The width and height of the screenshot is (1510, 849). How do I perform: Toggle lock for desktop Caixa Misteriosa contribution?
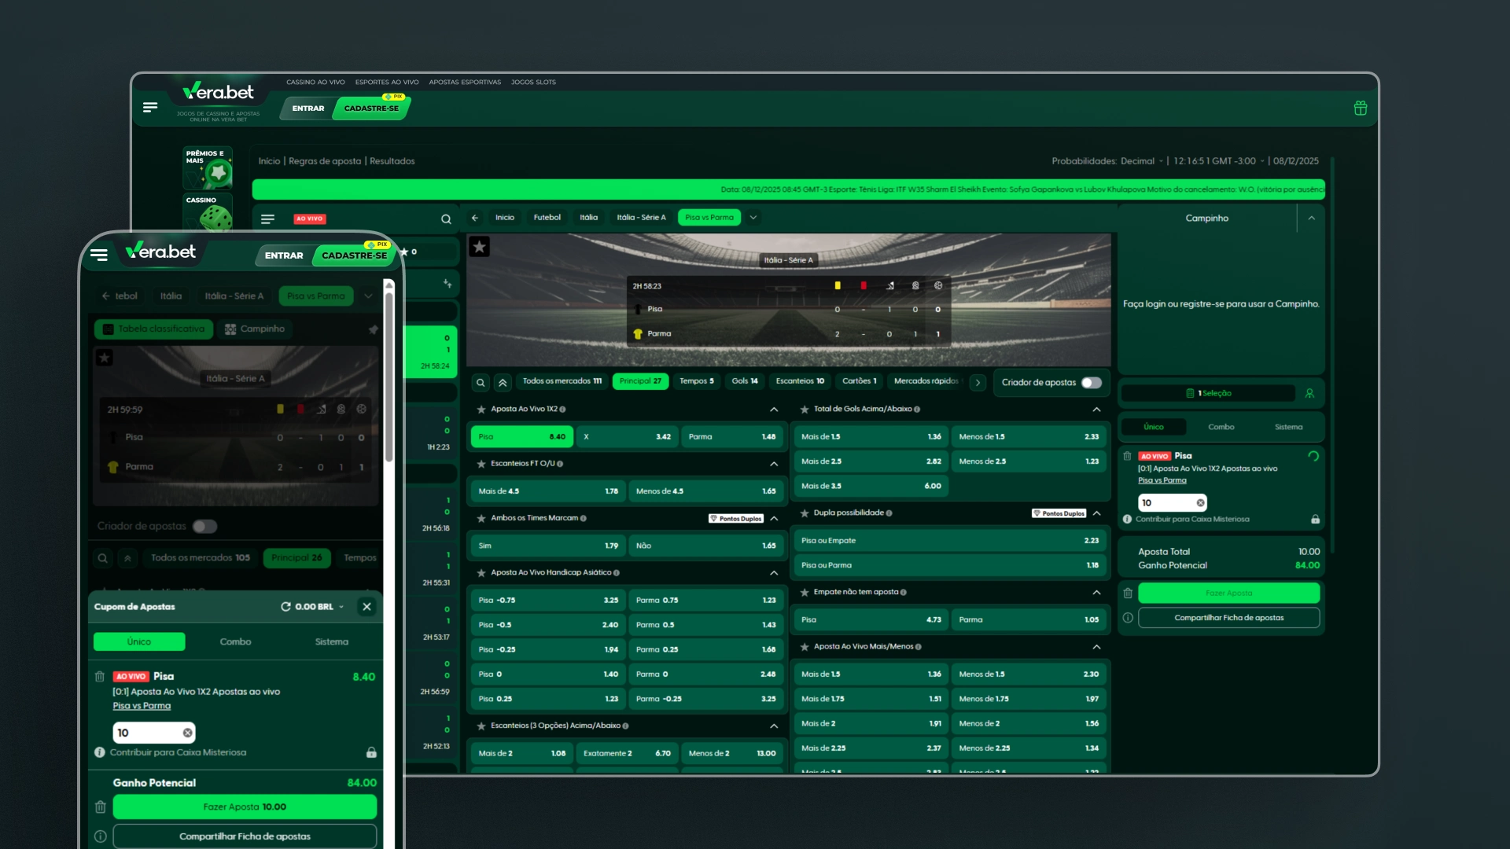point(1315,520)
